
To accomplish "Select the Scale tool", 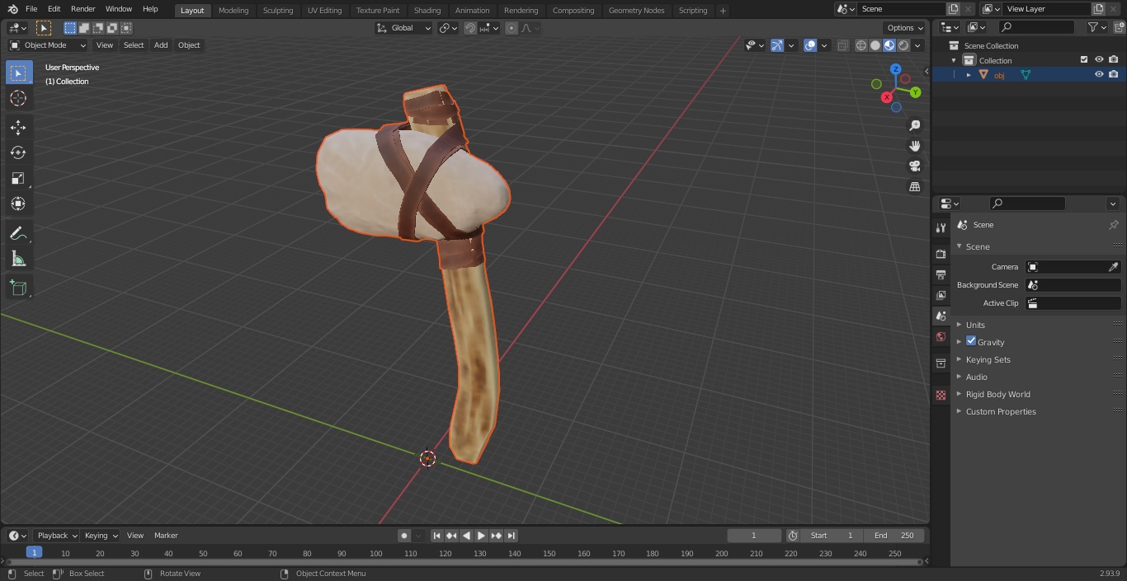I will coord(18,178).
